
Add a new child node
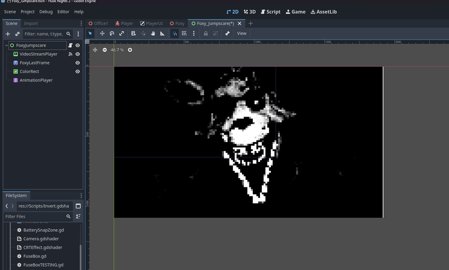pyautogui.click(x=7, y=34)
